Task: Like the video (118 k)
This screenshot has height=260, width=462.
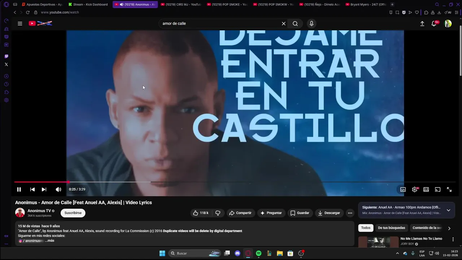Action: click(201, 213)
